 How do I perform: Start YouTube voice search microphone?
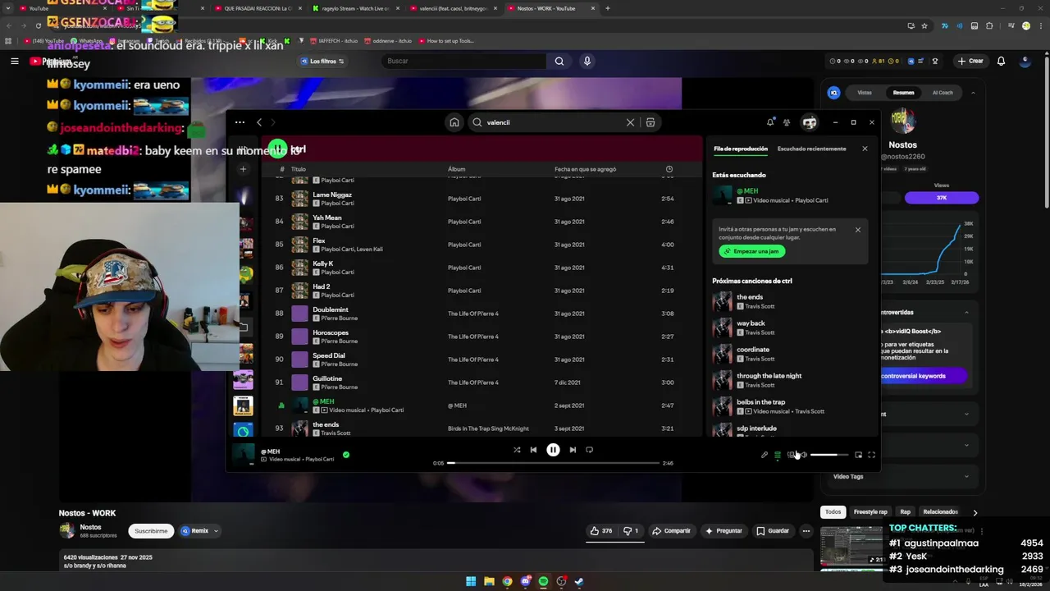tap(587, 61)
